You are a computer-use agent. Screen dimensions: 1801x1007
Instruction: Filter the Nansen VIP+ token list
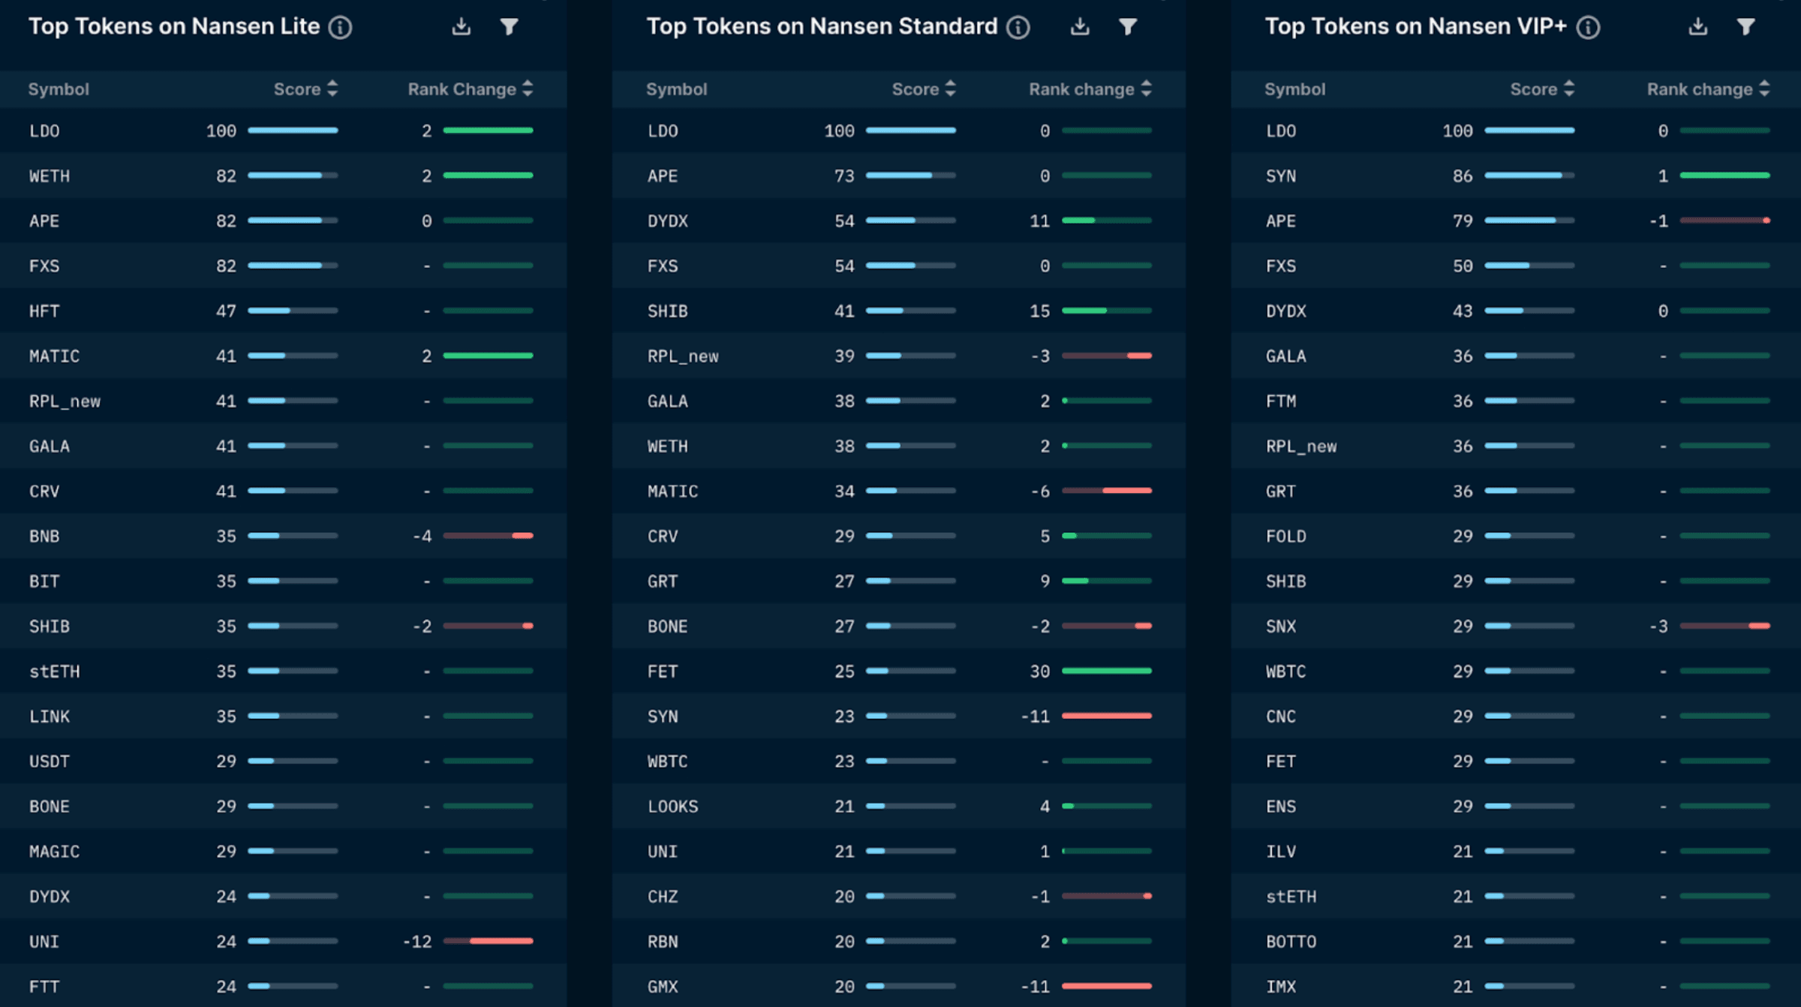1746,27
